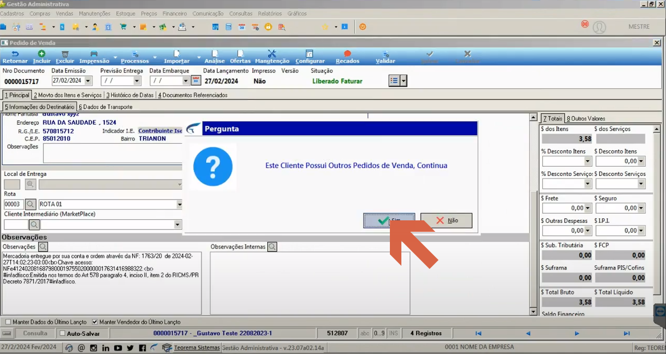Click the search icon beside Rota code
Viewport: 666px width, 354px height.
pyautogui.click(x=31, y=204)
